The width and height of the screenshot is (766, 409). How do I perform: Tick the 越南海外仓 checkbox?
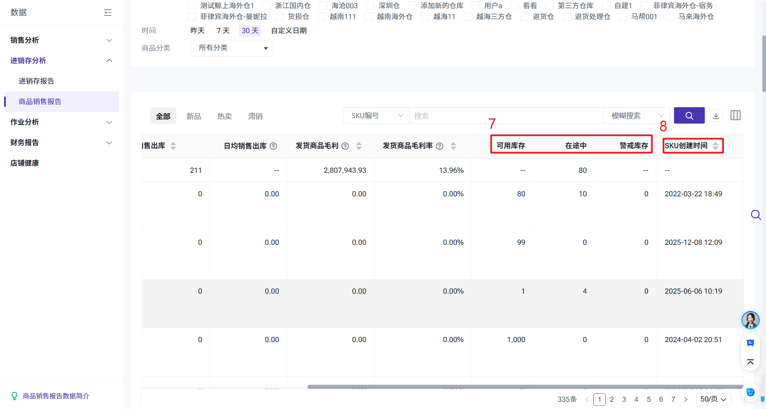368,17
